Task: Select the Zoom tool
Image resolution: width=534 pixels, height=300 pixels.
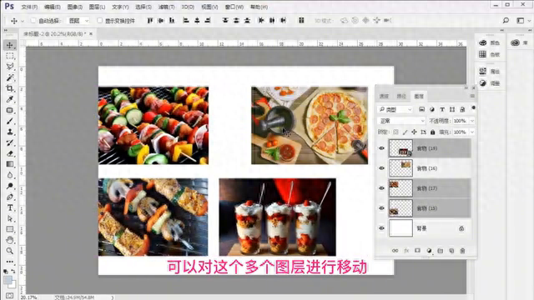Action: click(x=9, y=251)
